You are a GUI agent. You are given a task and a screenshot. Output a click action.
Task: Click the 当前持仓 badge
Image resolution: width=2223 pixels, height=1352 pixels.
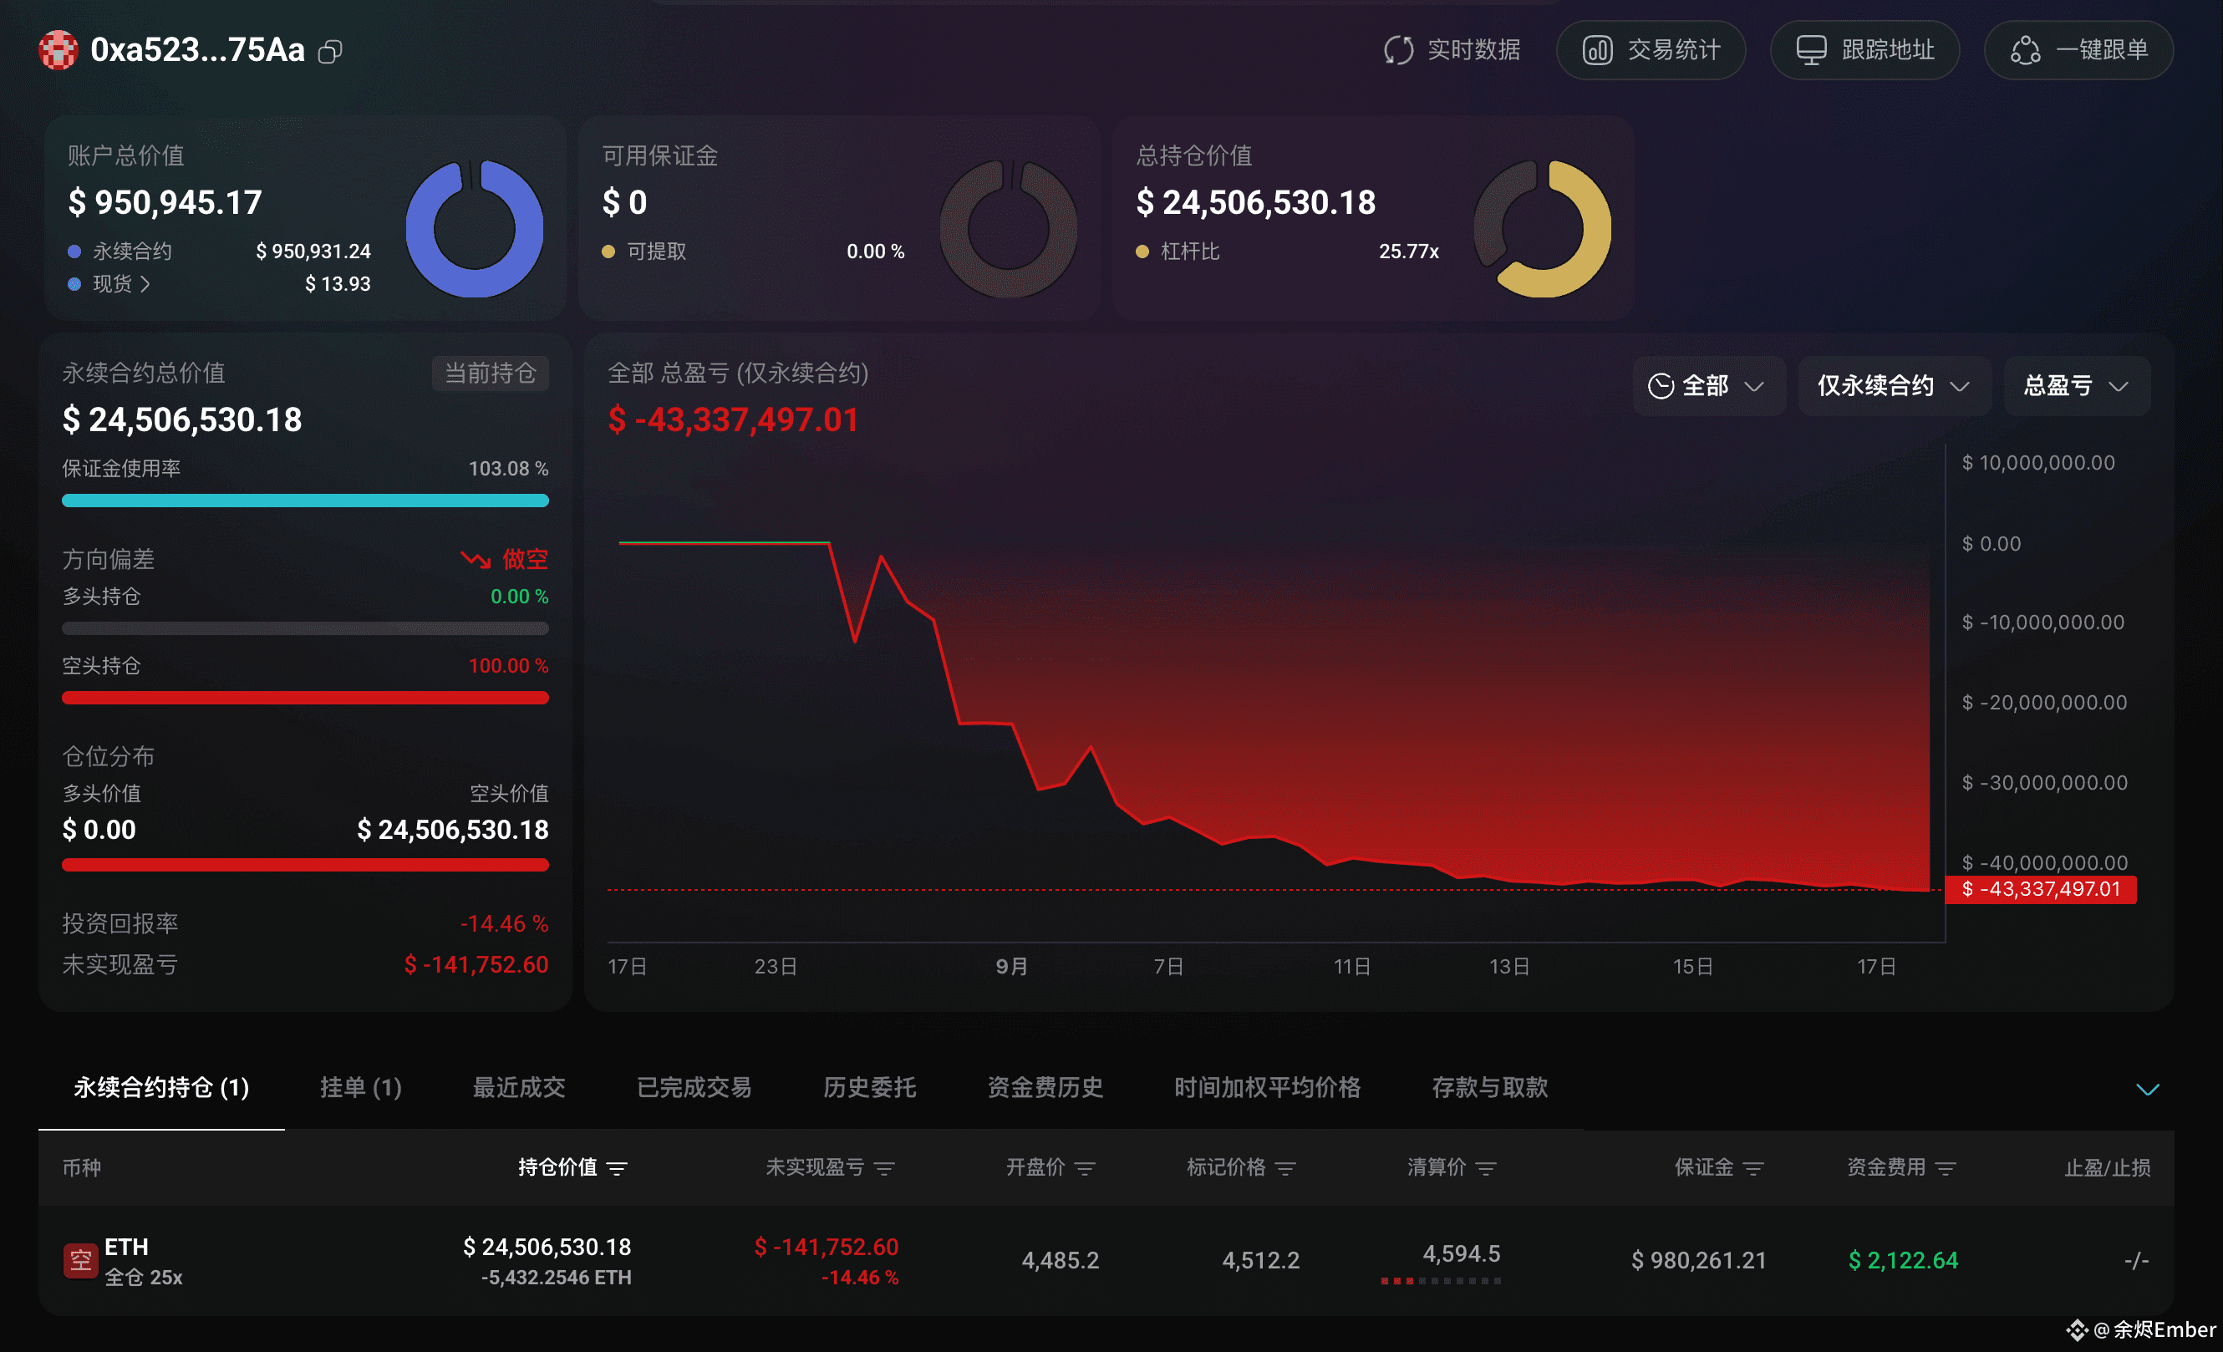point(490,373)
